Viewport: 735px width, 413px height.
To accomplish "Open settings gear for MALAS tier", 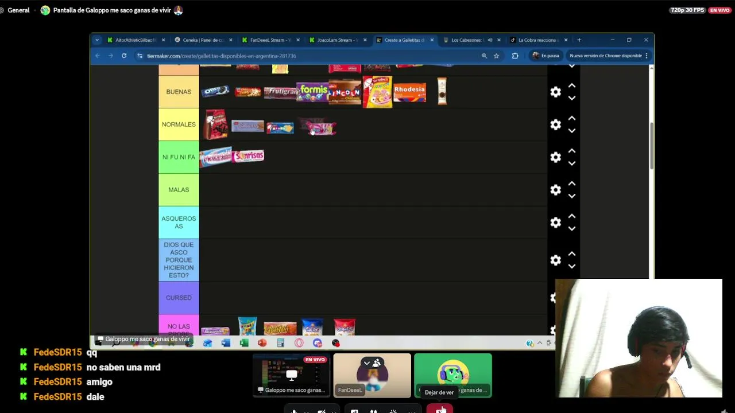I will 555,190.
